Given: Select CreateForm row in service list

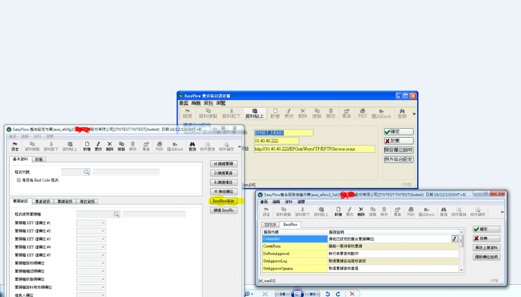Looking at the screenshot, I should [361, 246].
